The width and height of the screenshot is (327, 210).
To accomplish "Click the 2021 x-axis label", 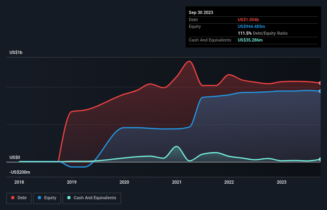I will [x=176, y=182].
